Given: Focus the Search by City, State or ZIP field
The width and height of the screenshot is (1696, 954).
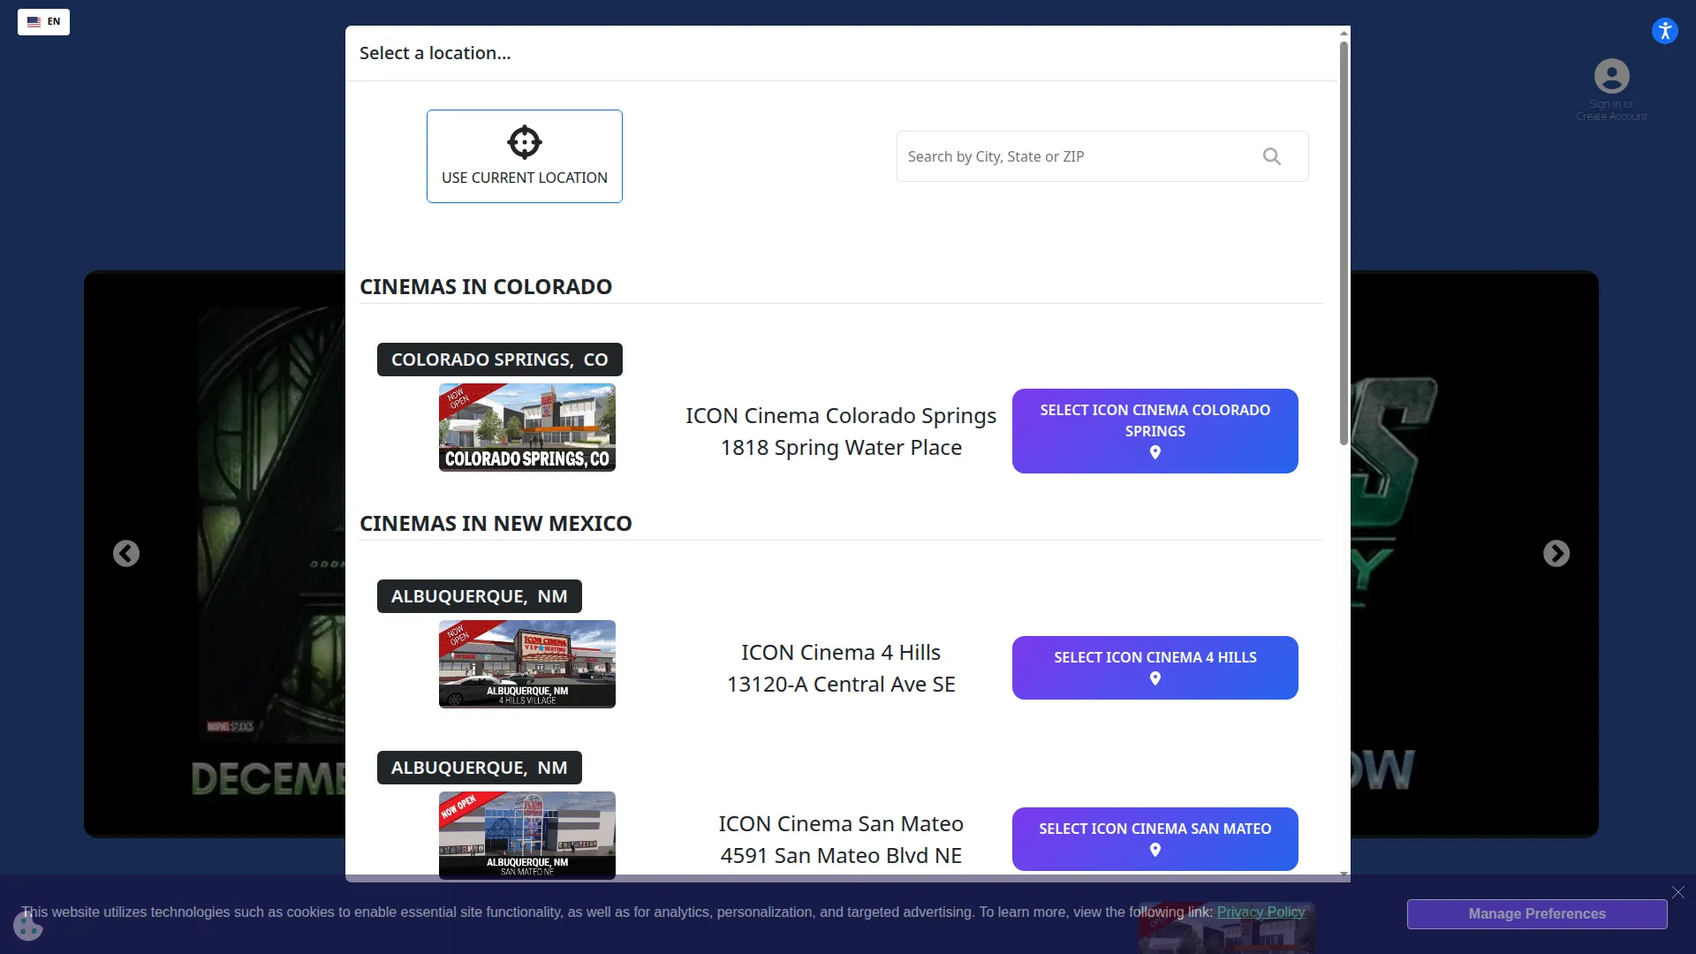Looking at the screenshot, I should click(x=1102, y=156).
